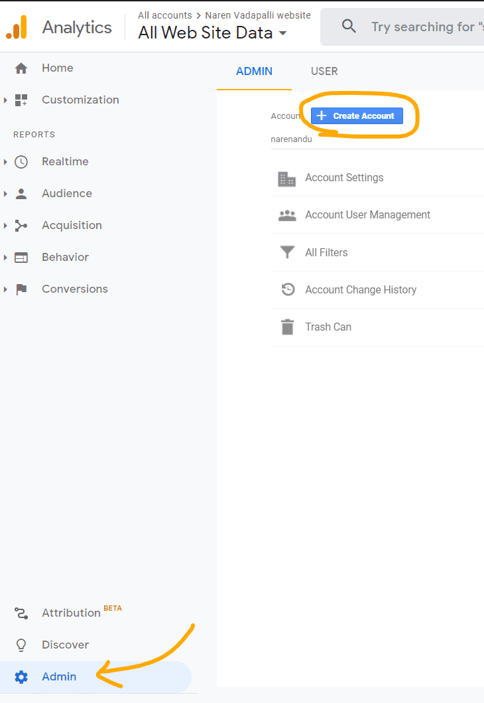Click the Discover lightbulb icon
484x703 pixels.
click(x=21, y=645)
